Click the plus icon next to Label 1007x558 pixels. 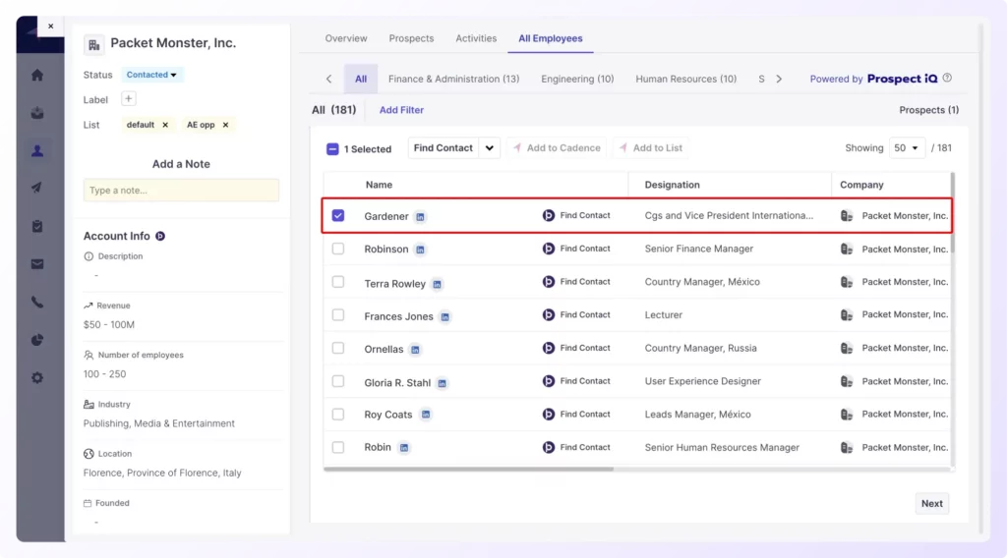tap(129, 99)
